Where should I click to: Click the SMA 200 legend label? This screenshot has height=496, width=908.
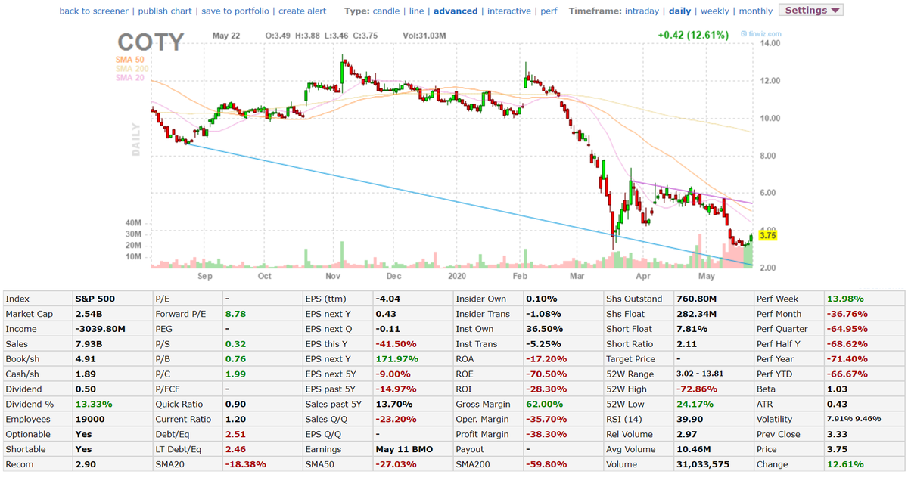tap(132, 68)
